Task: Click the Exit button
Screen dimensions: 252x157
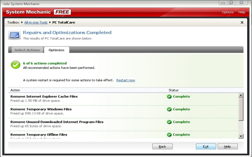Action: 206,146
